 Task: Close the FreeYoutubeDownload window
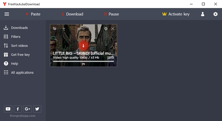(216, 4)
